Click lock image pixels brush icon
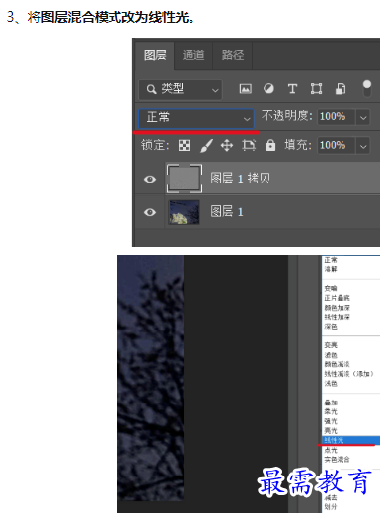 pyautogui.click(x=207, y=145)
